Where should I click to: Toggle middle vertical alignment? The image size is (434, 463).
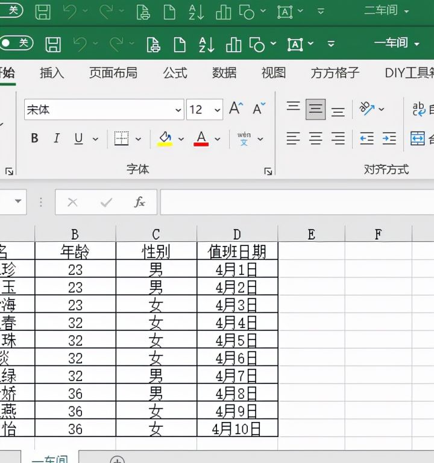click(316, 109)
